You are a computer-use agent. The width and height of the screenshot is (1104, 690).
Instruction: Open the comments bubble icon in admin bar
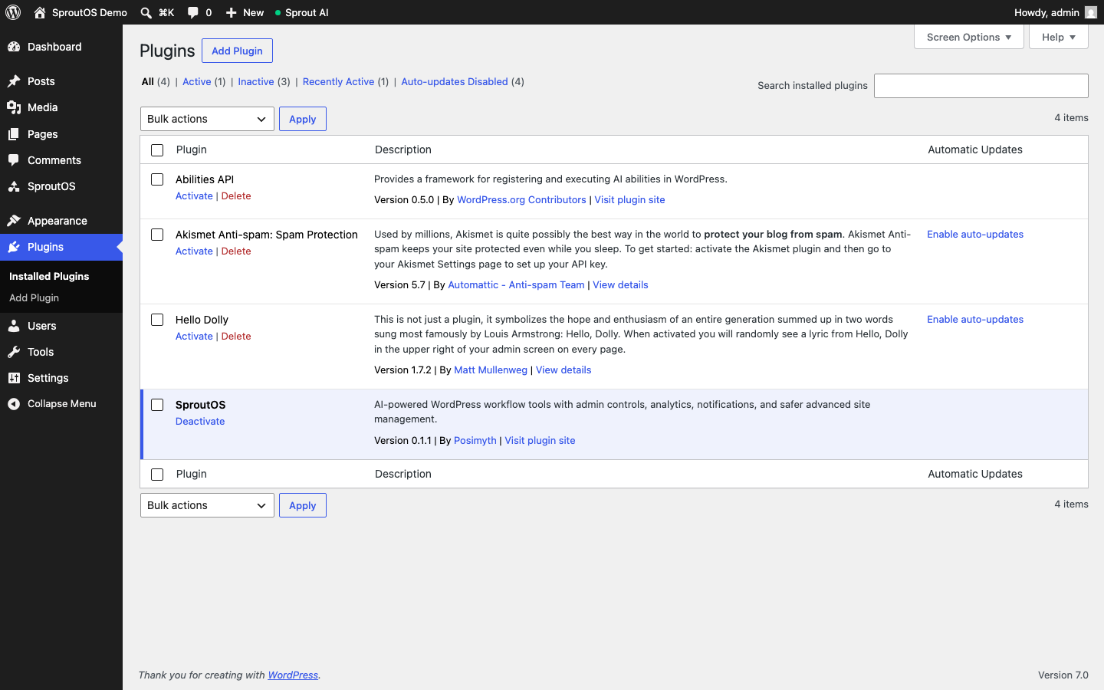tap(193, 12)
